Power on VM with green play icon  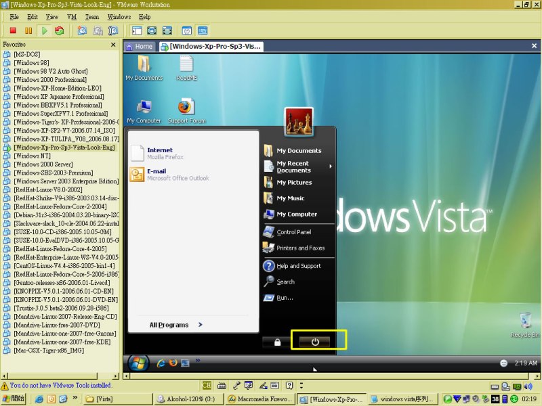pos(44,30)
